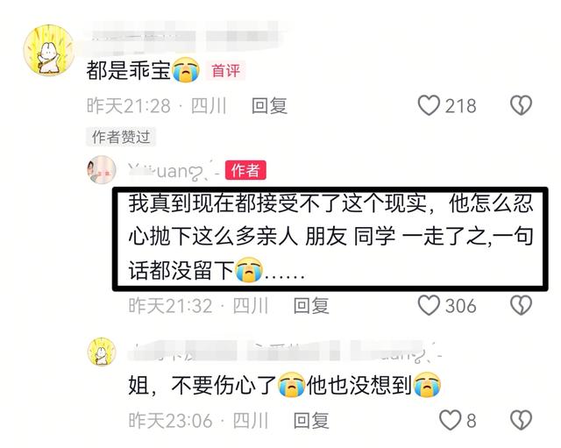Open small rabbit avatar on last reply
The width and height of the screenshot is (561, 448).
(x=102, y=352)
